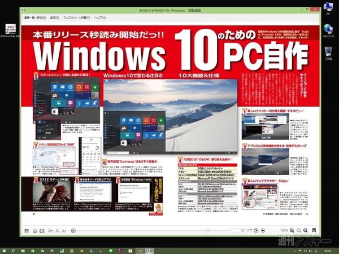Click the Edge browser feature screenshot
Viewport: 339px width, 254px height.
pyautogui.click(x=260, y=196)
